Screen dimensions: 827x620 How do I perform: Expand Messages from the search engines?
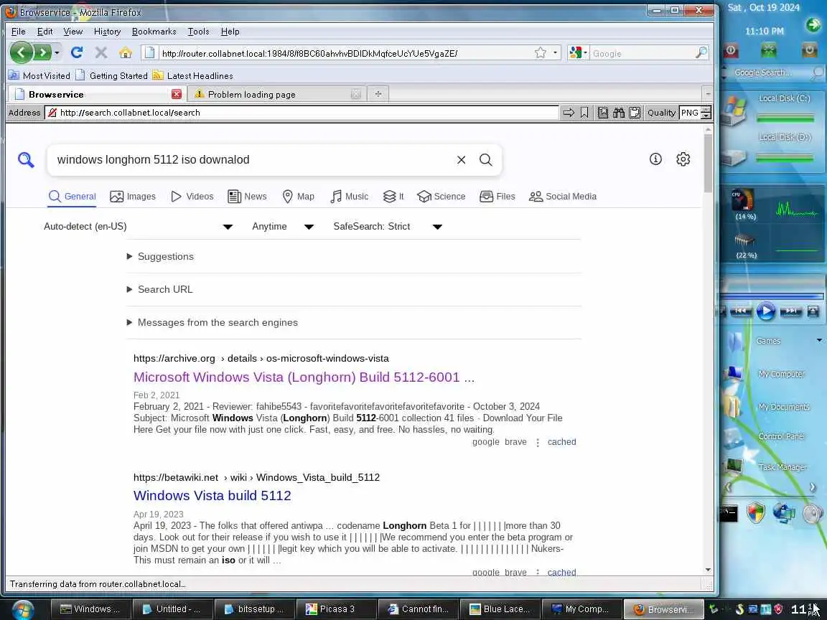(x=212, y=323)
